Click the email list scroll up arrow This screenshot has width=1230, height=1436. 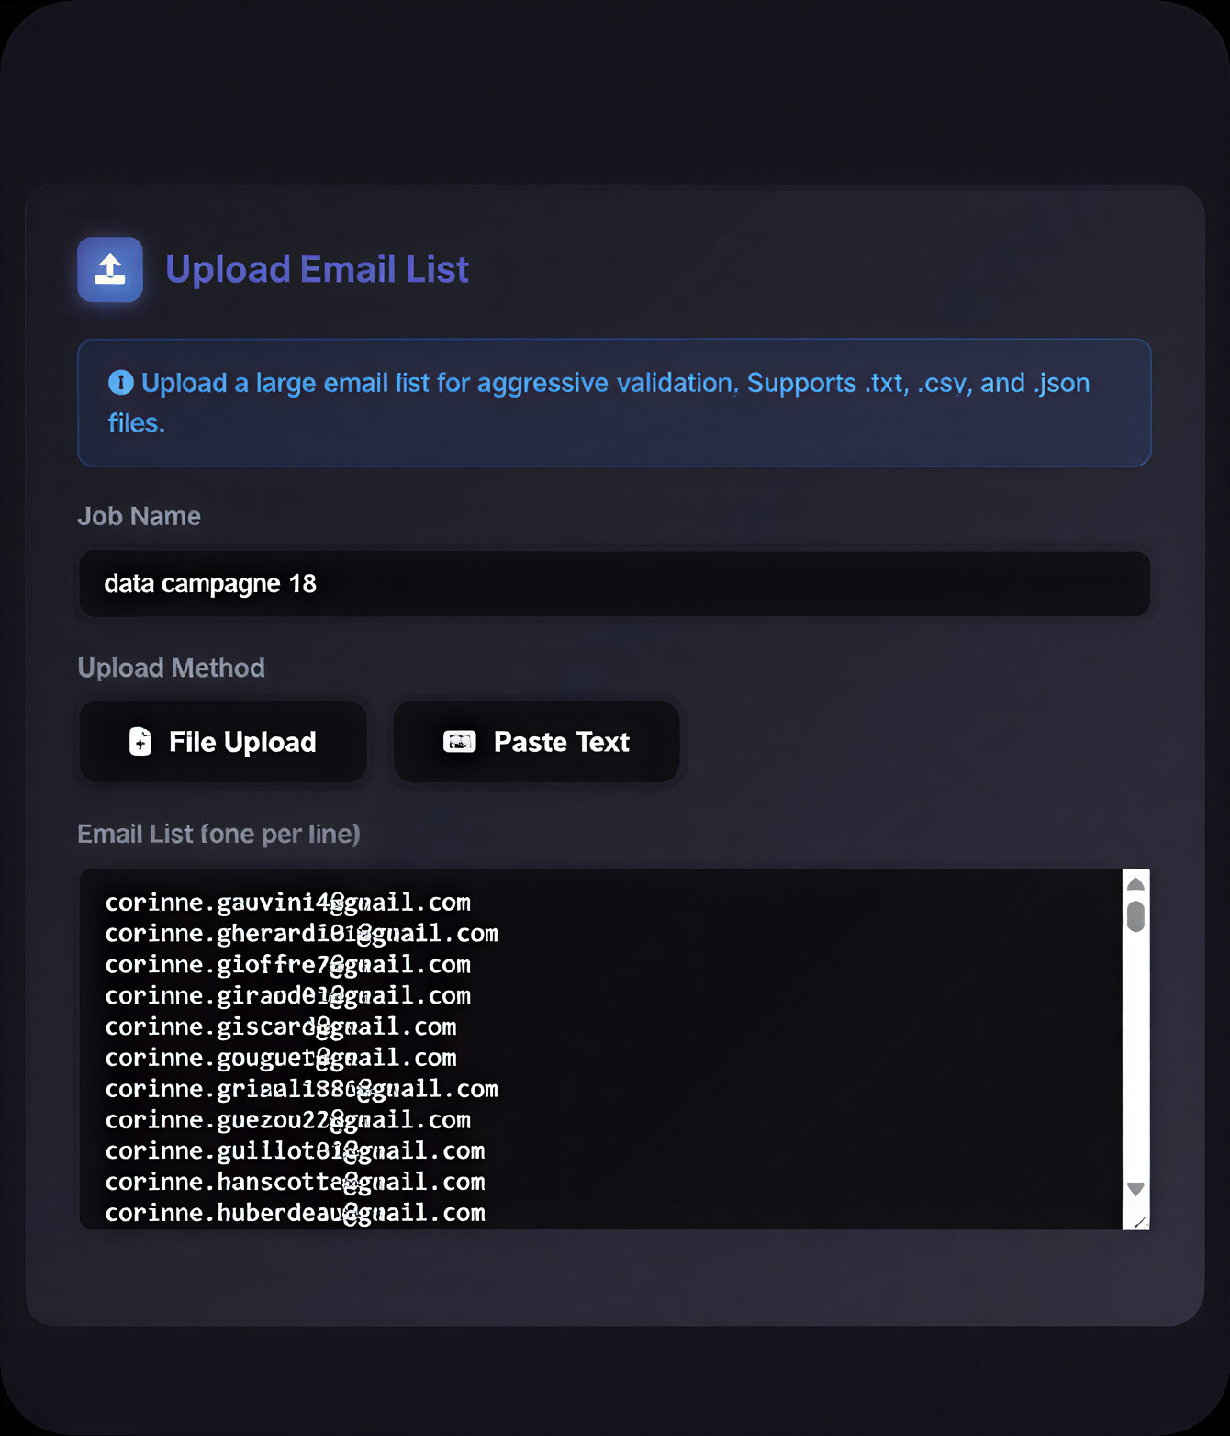pyautogui.click(x=1135, y=884)
